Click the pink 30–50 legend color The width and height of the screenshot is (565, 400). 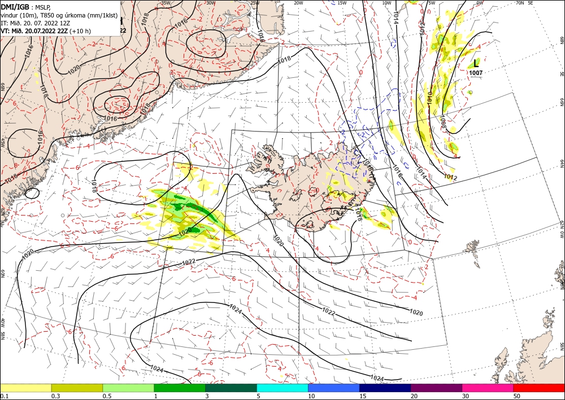(488, 388)
